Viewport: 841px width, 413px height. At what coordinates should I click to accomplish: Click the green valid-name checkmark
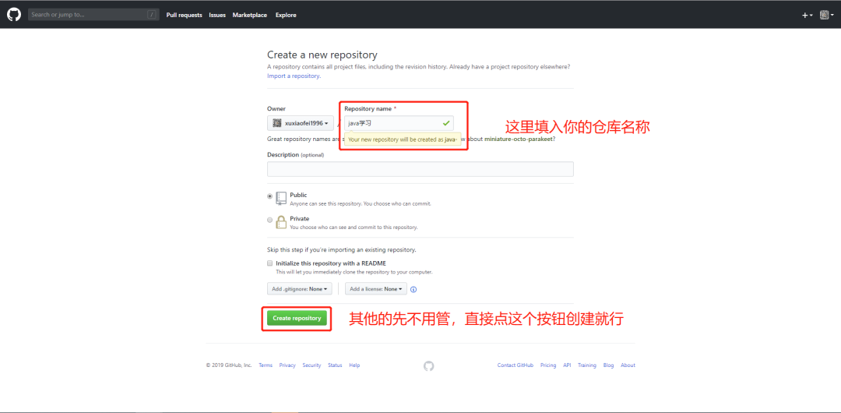(446, 123)
